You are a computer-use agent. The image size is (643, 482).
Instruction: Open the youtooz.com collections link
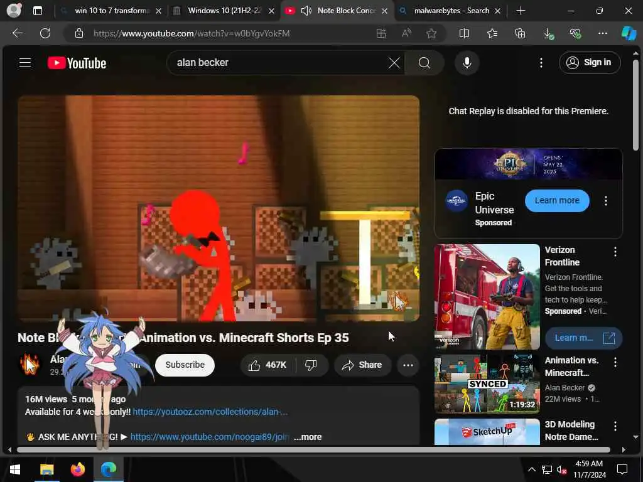[x=210, y=412]
